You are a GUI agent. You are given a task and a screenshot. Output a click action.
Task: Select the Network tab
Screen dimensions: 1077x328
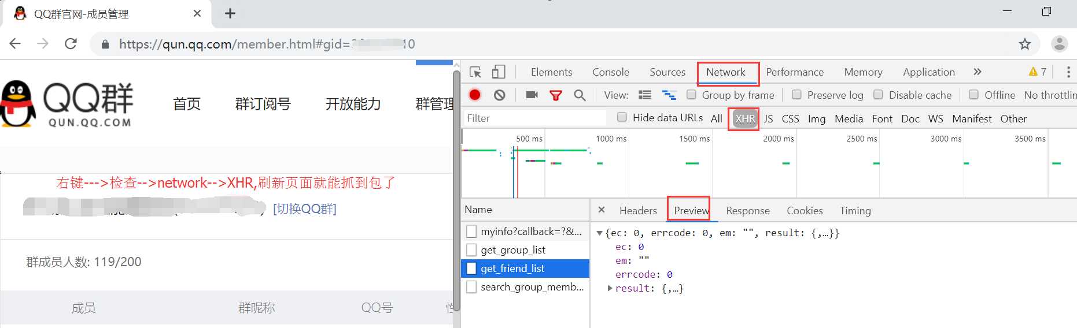pyautogui.click(x=725, y=72)
